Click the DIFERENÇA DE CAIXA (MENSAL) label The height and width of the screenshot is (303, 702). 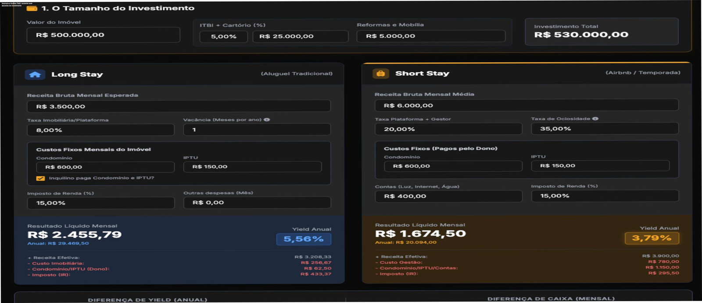click(551, 299)
